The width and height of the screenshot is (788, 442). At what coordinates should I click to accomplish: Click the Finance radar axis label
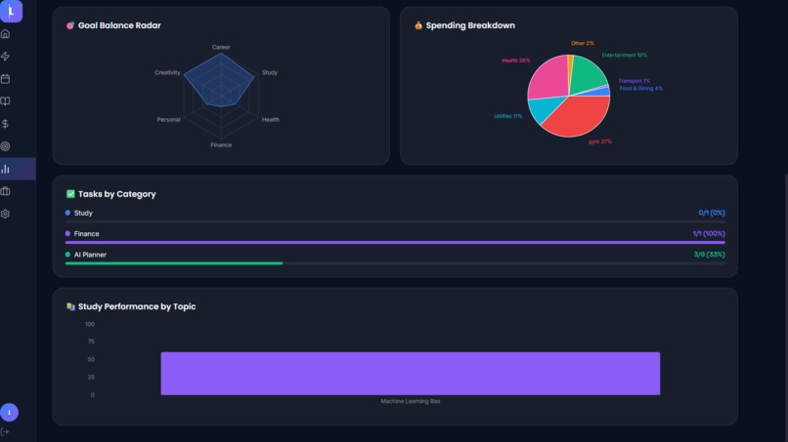pos(221,145)
